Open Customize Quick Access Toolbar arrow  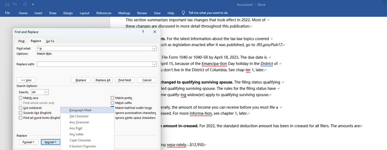(x=33, y=5)
